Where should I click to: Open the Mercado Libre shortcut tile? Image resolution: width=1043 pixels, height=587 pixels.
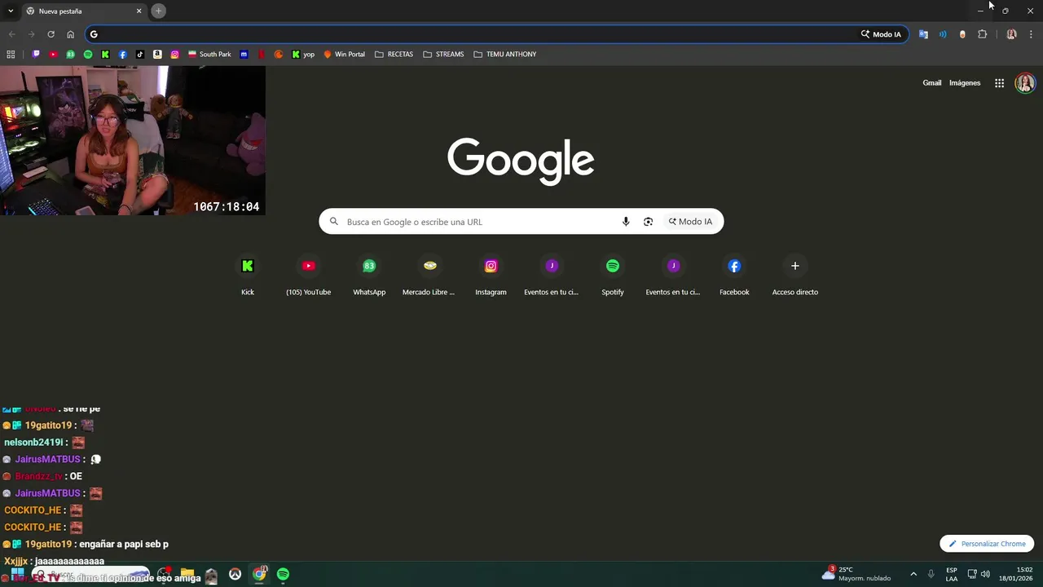(429, 276)
